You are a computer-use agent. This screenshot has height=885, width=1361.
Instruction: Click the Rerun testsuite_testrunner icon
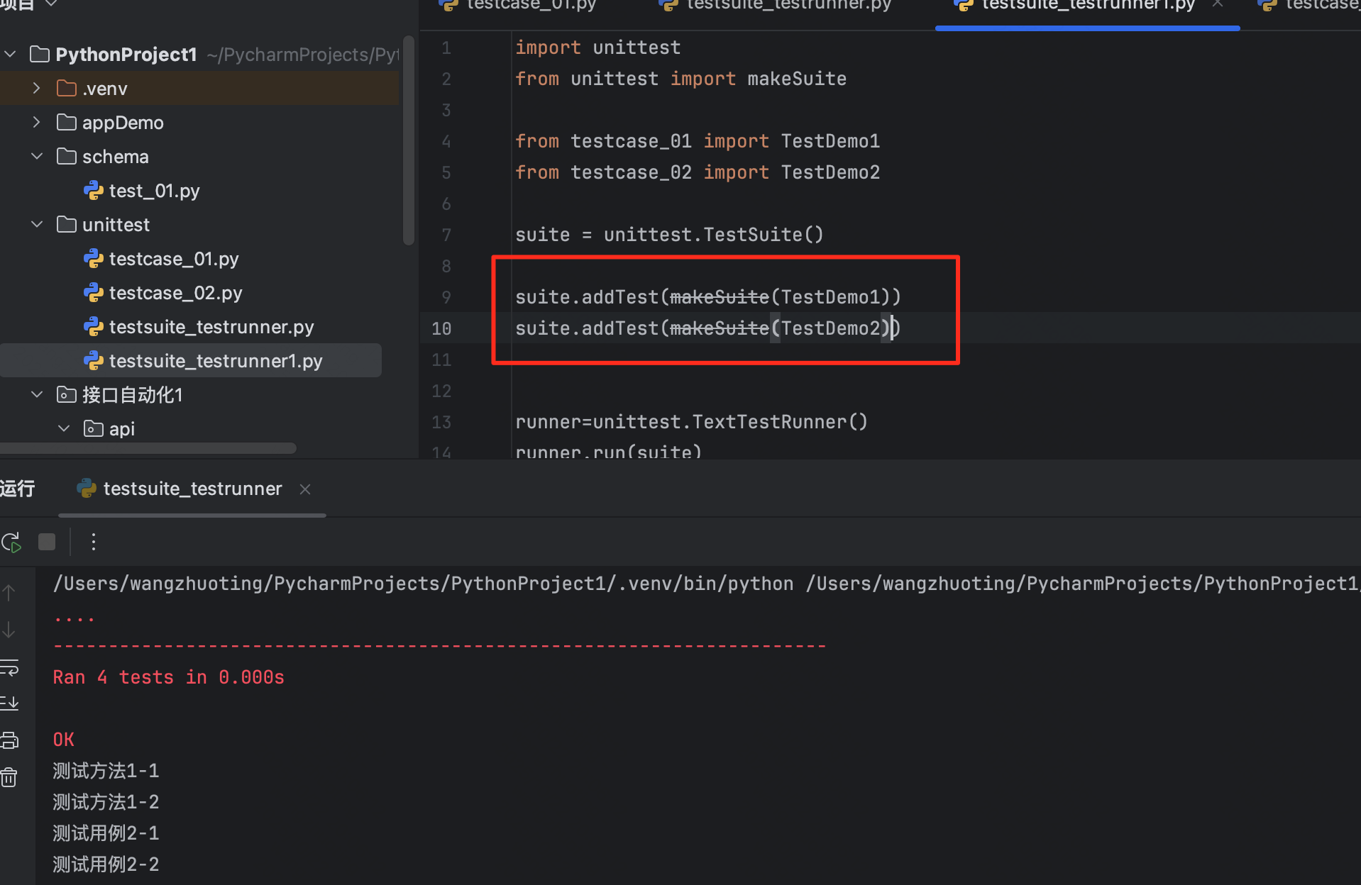(11, 543)
